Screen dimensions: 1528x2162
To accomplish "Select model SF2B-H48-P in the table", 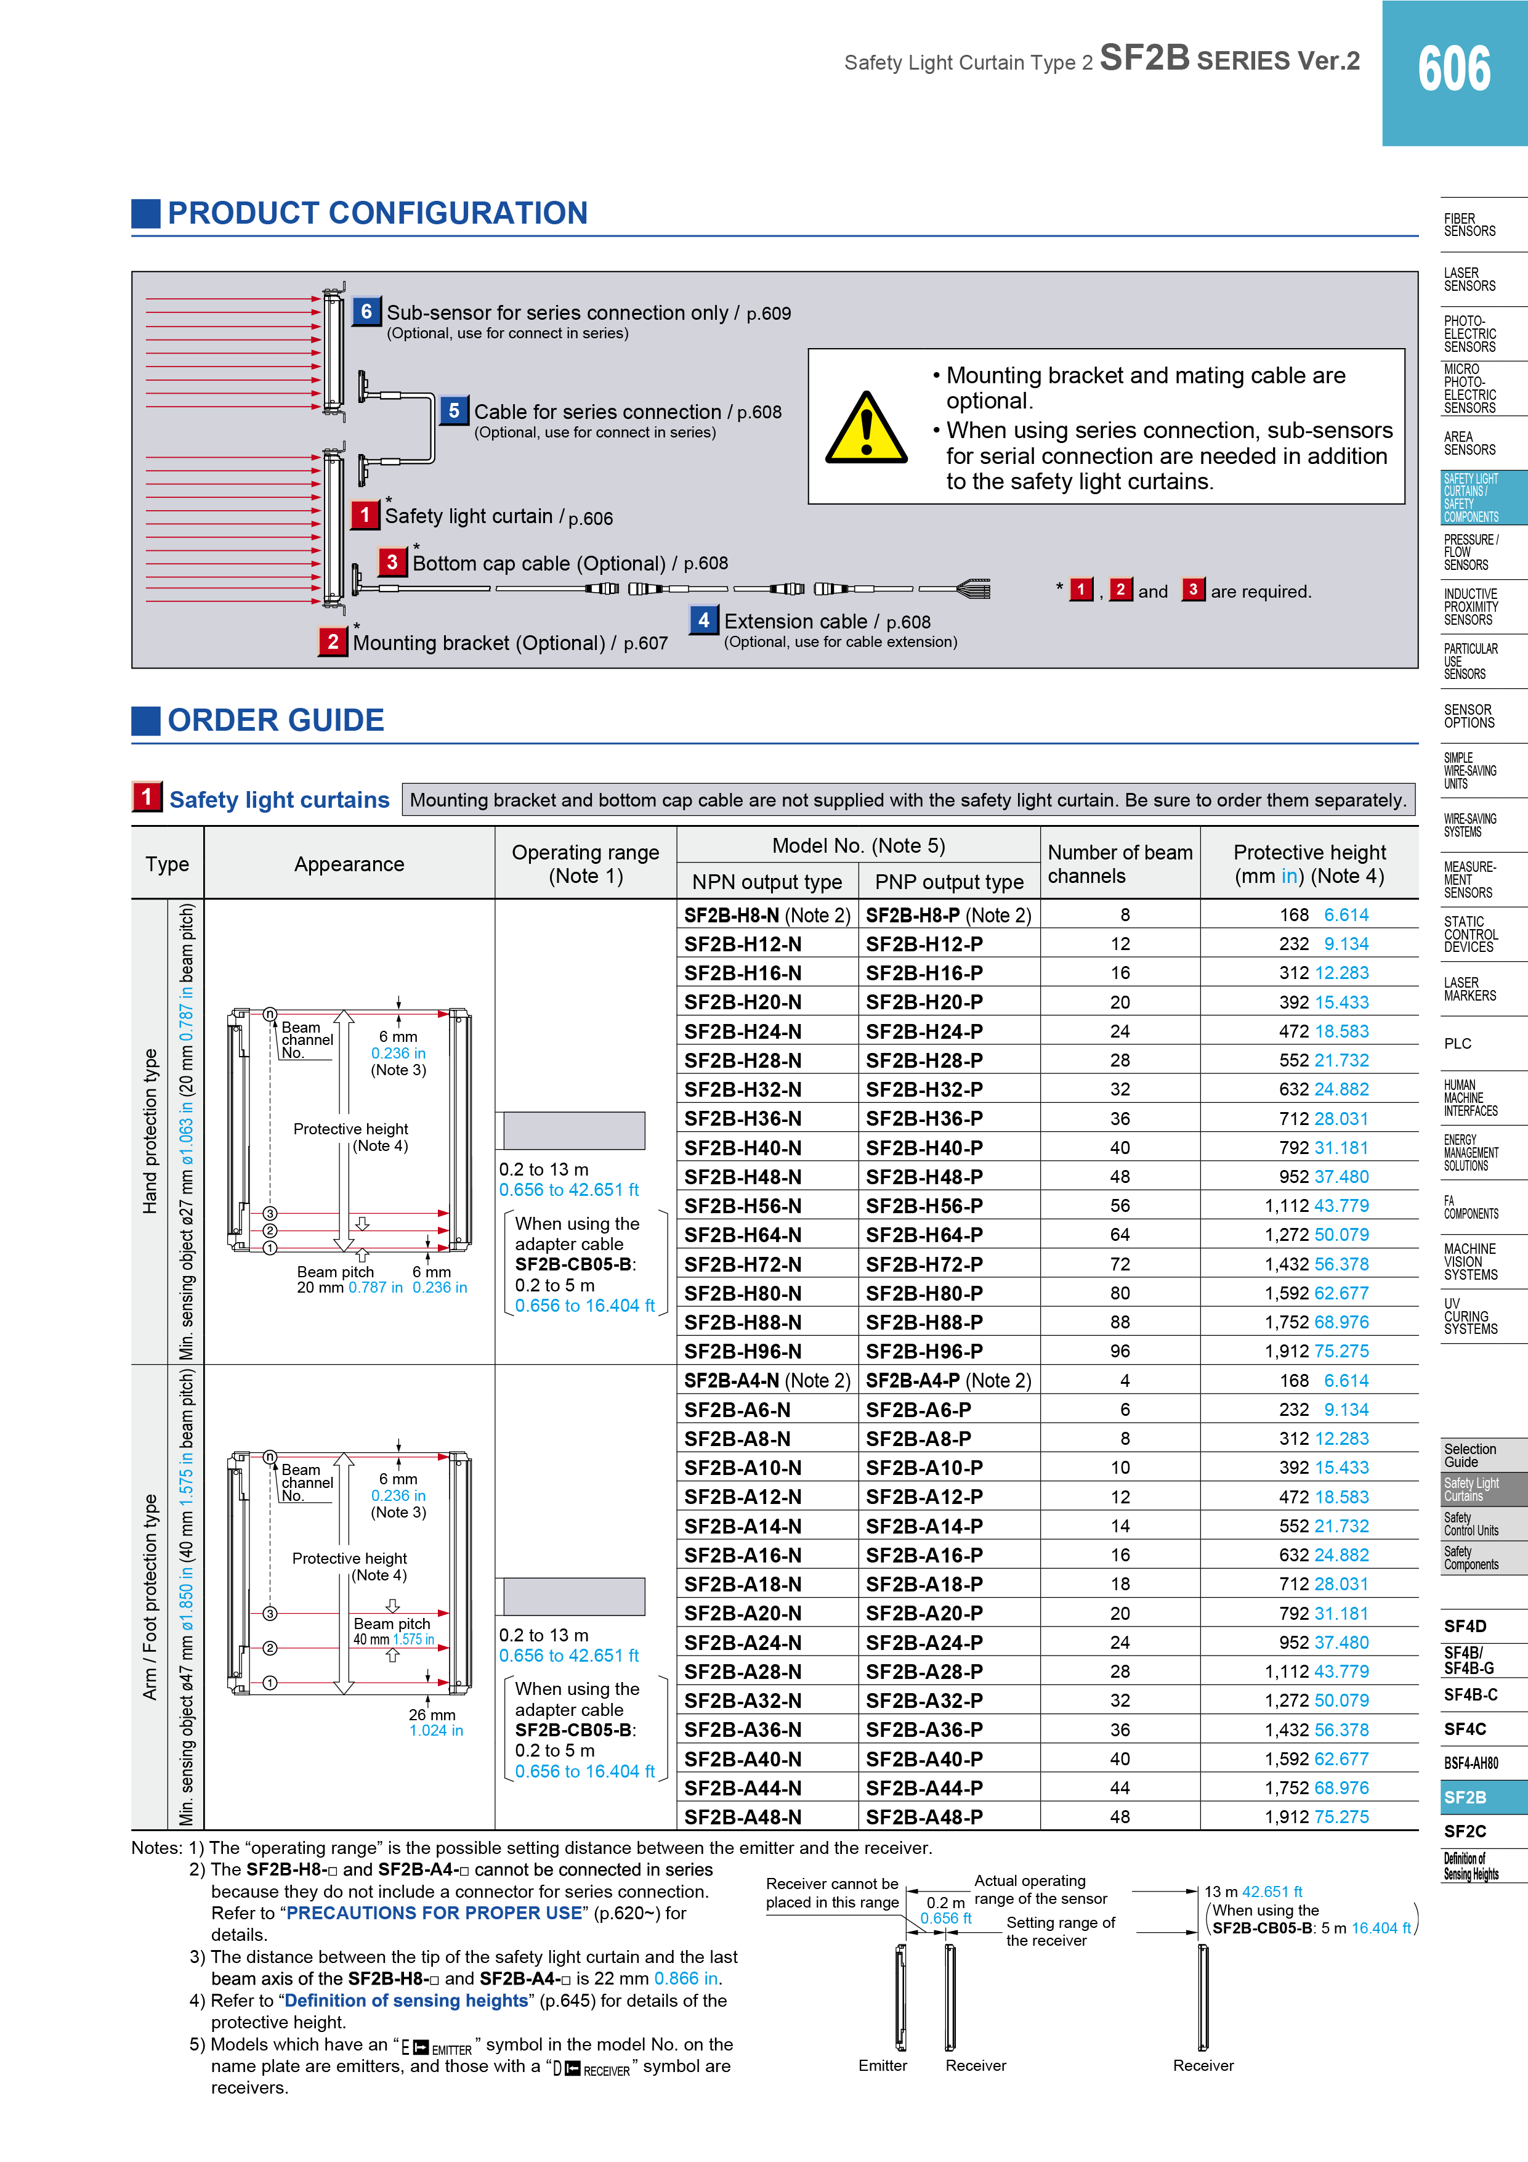I will pyautogui.click(x=949, y=1176).
